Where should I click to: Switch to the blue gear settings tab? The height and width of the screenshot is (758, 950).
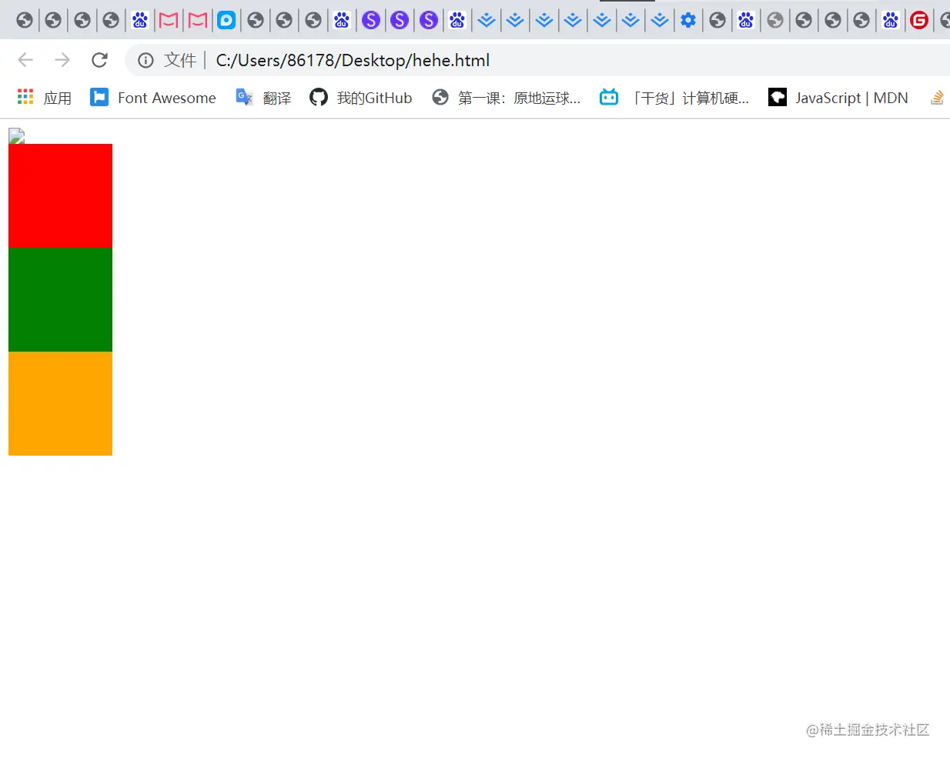pos(688,20)
